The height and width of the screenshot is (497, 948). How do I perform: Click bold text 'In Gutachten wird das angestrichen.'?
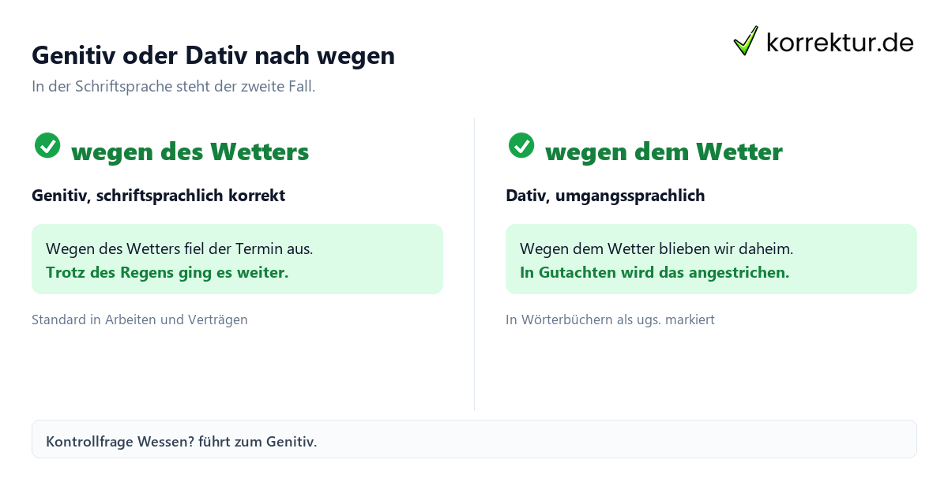coord(655,273)
